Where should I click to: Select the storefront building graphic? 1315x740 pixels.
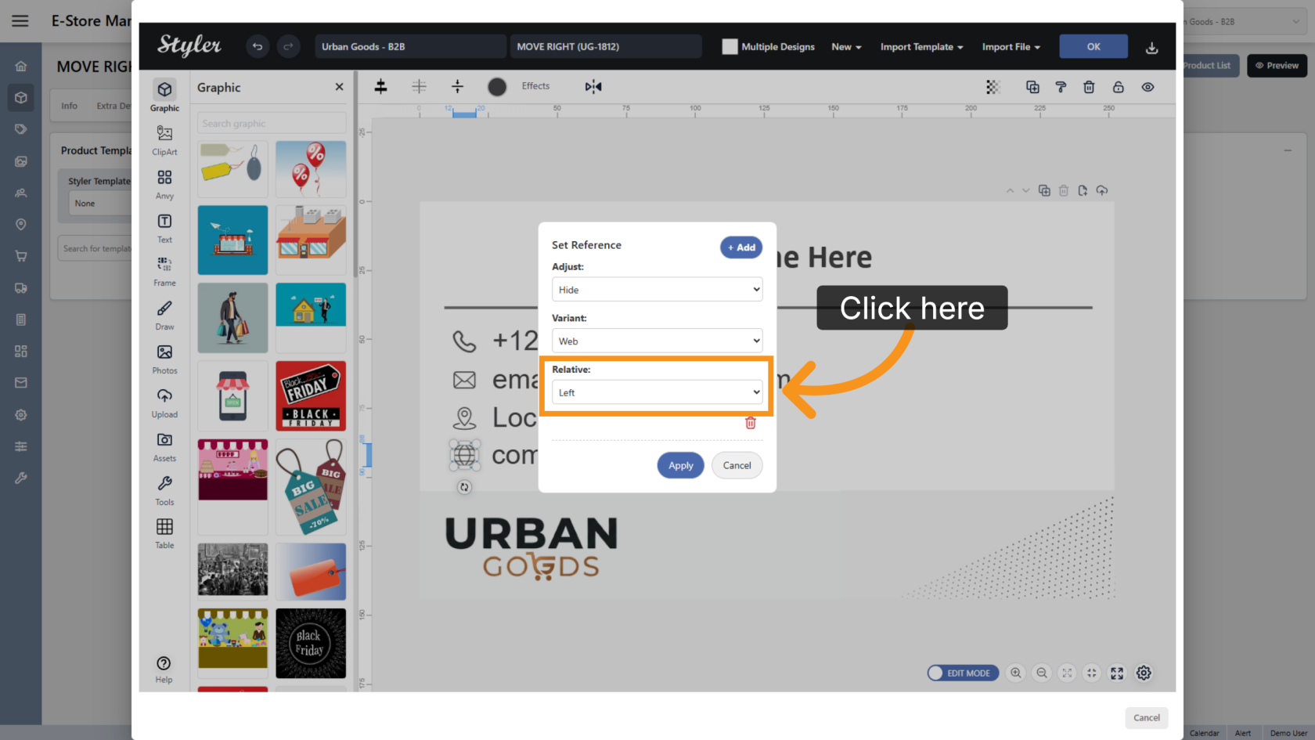(x=311, y=240)
